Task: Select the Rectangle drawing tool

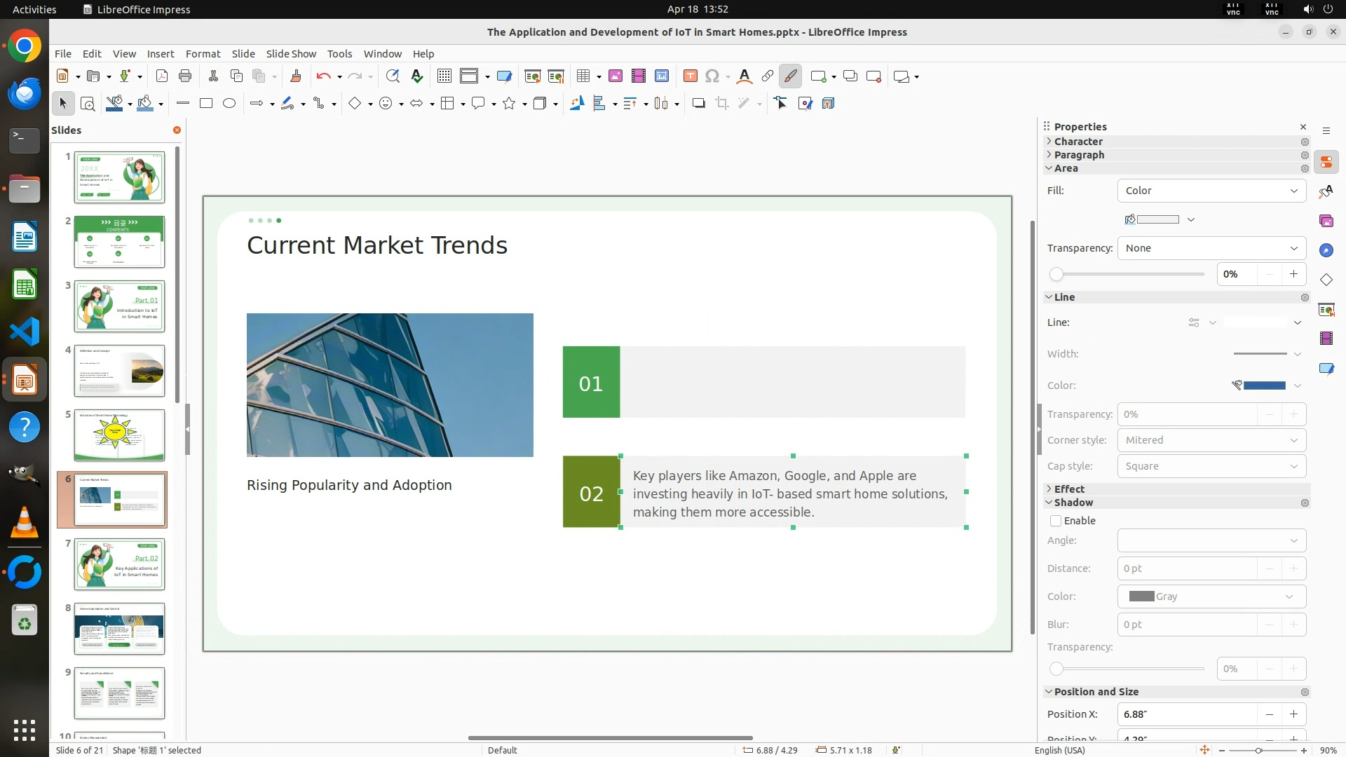Action: pyautogui.click(x=206, y=104)
